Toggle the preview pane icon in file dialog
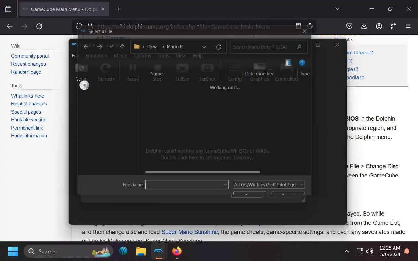This screenshot has height=261, width=418. point(288,62)
